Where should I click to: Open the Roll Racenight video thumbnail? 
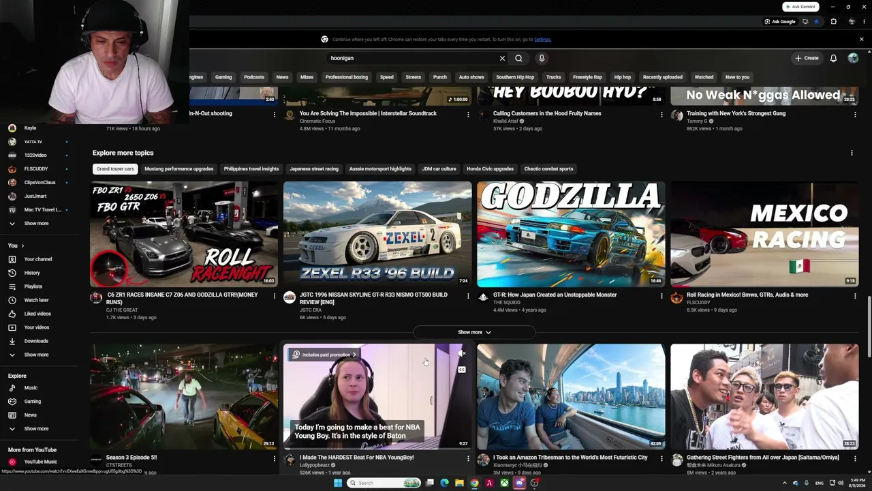tap(184, 234)
